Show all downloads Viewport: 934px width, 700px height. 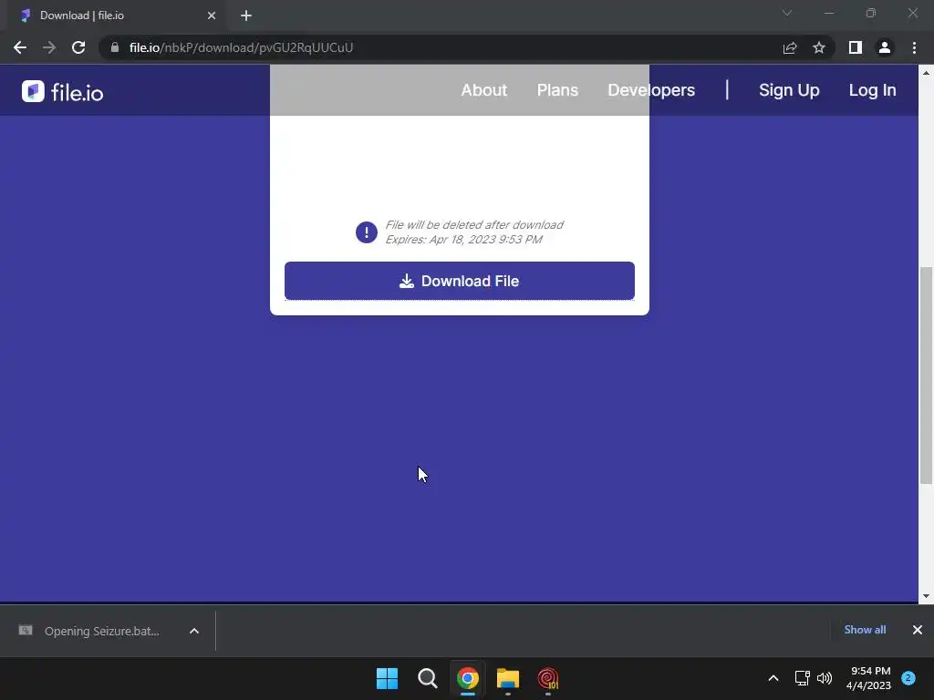pyautogui.click(x=865, y=630)
